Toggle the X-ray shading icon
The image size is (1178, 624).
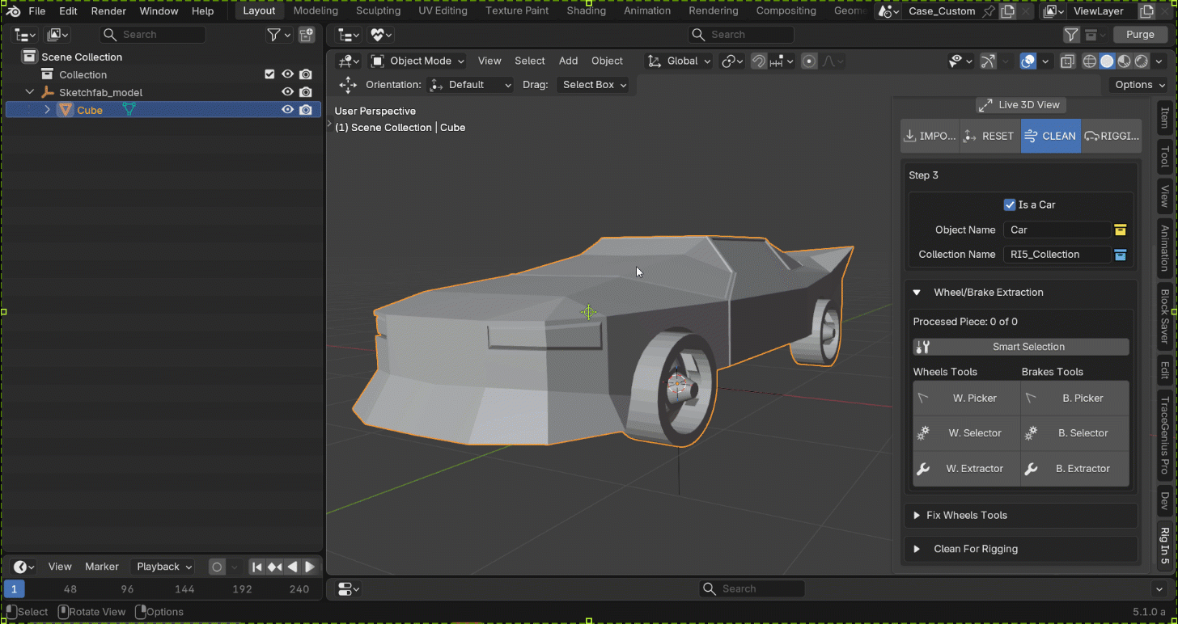click(x=1067, y=61)
